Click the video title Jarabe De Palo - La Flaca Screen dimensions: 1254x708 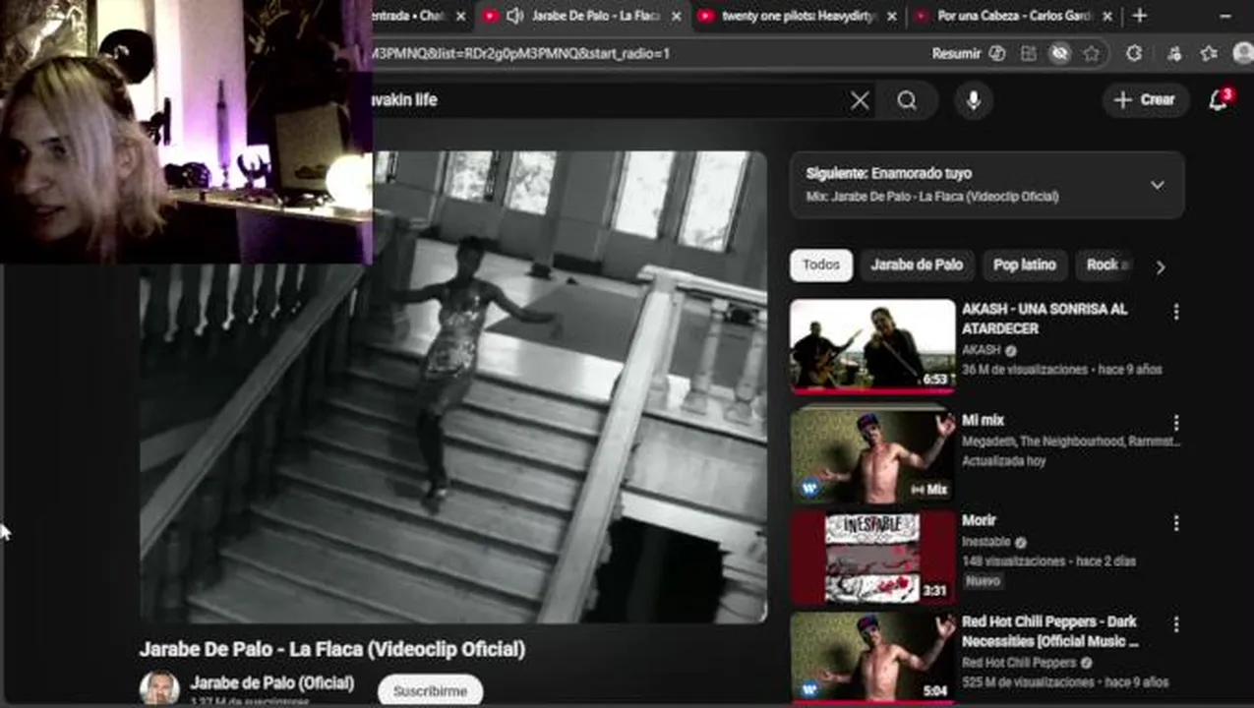click(331, 650)
